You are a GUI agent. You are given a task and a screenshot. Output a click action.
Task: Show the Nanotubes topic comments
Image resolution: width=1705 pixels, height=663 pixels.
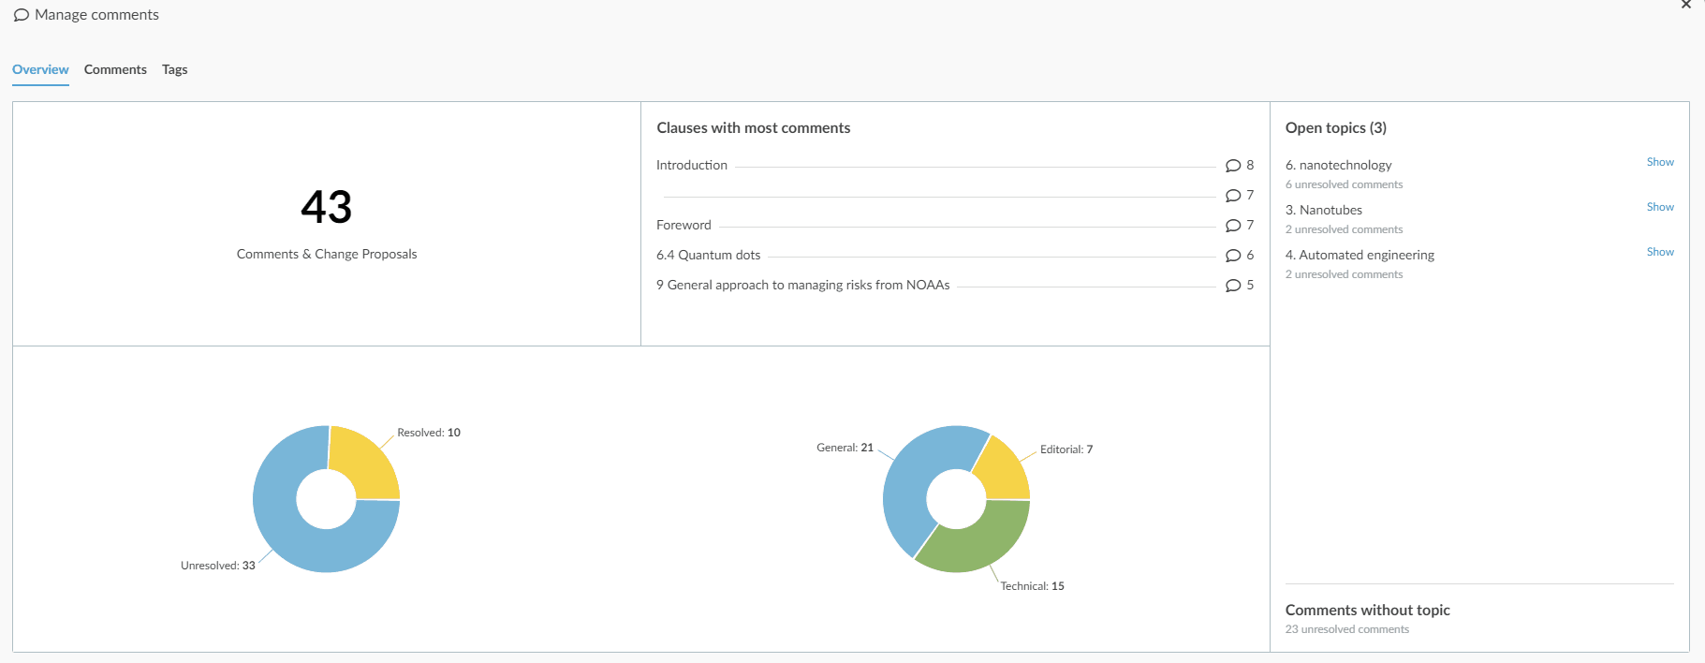coord(1660,207)
